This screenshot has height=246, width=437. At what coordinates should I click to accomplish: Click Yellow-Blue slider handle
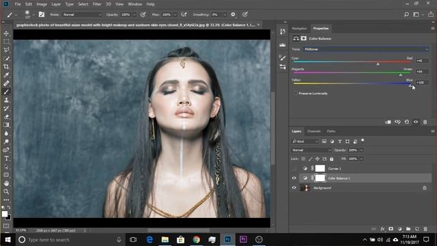pyautogui.click(x=410, y=85)
